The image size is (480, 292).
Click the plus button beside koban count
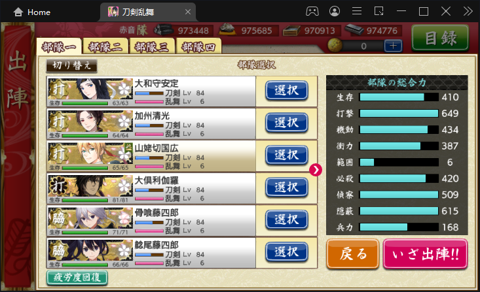pos(393,46)
